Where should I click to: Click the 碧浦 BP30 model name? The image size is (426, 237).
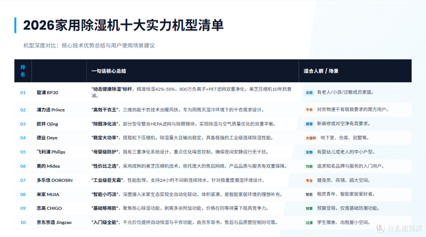click(x=47, y=93)
